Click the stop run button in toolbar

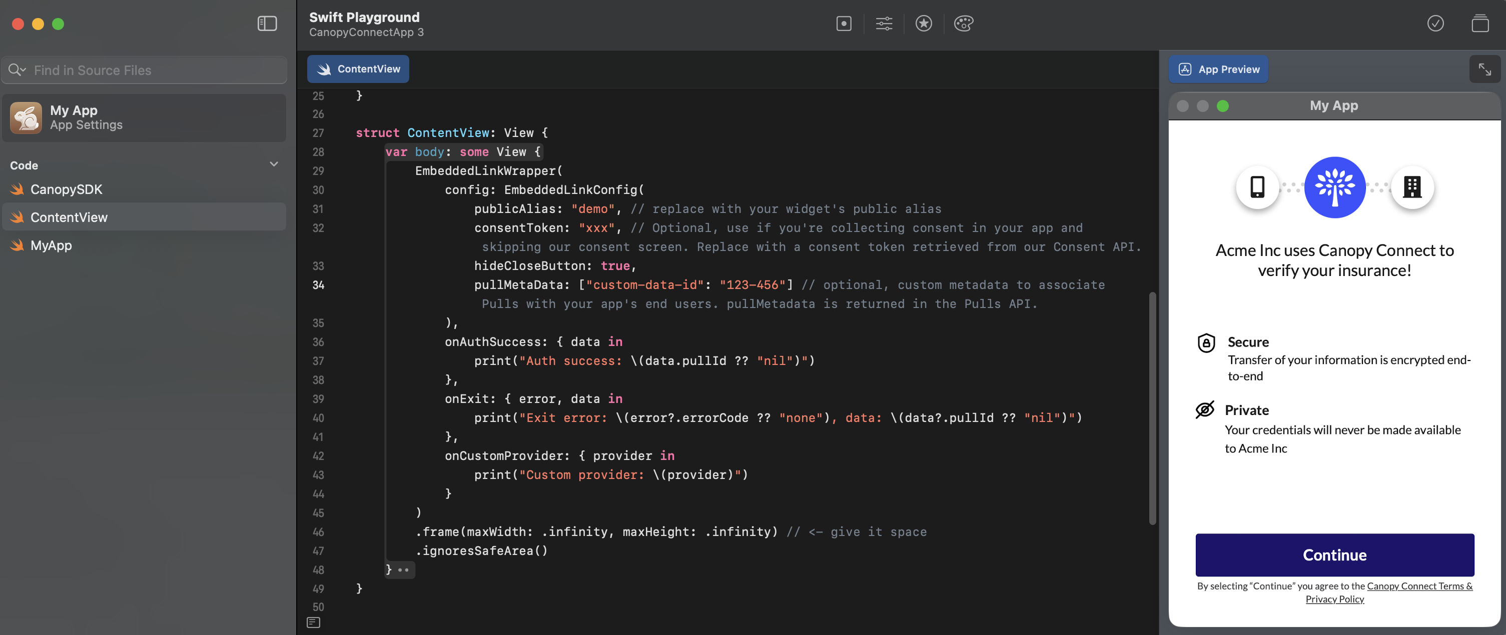[844, 23]
